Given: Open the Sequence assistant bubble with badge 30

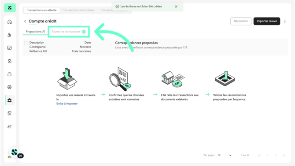Looking at the screenshot, I should tap(15, 152).
